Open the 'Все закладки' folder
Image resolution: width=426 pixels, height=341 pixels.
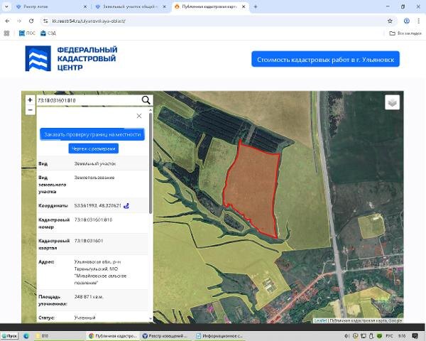[x=405, y=33]
